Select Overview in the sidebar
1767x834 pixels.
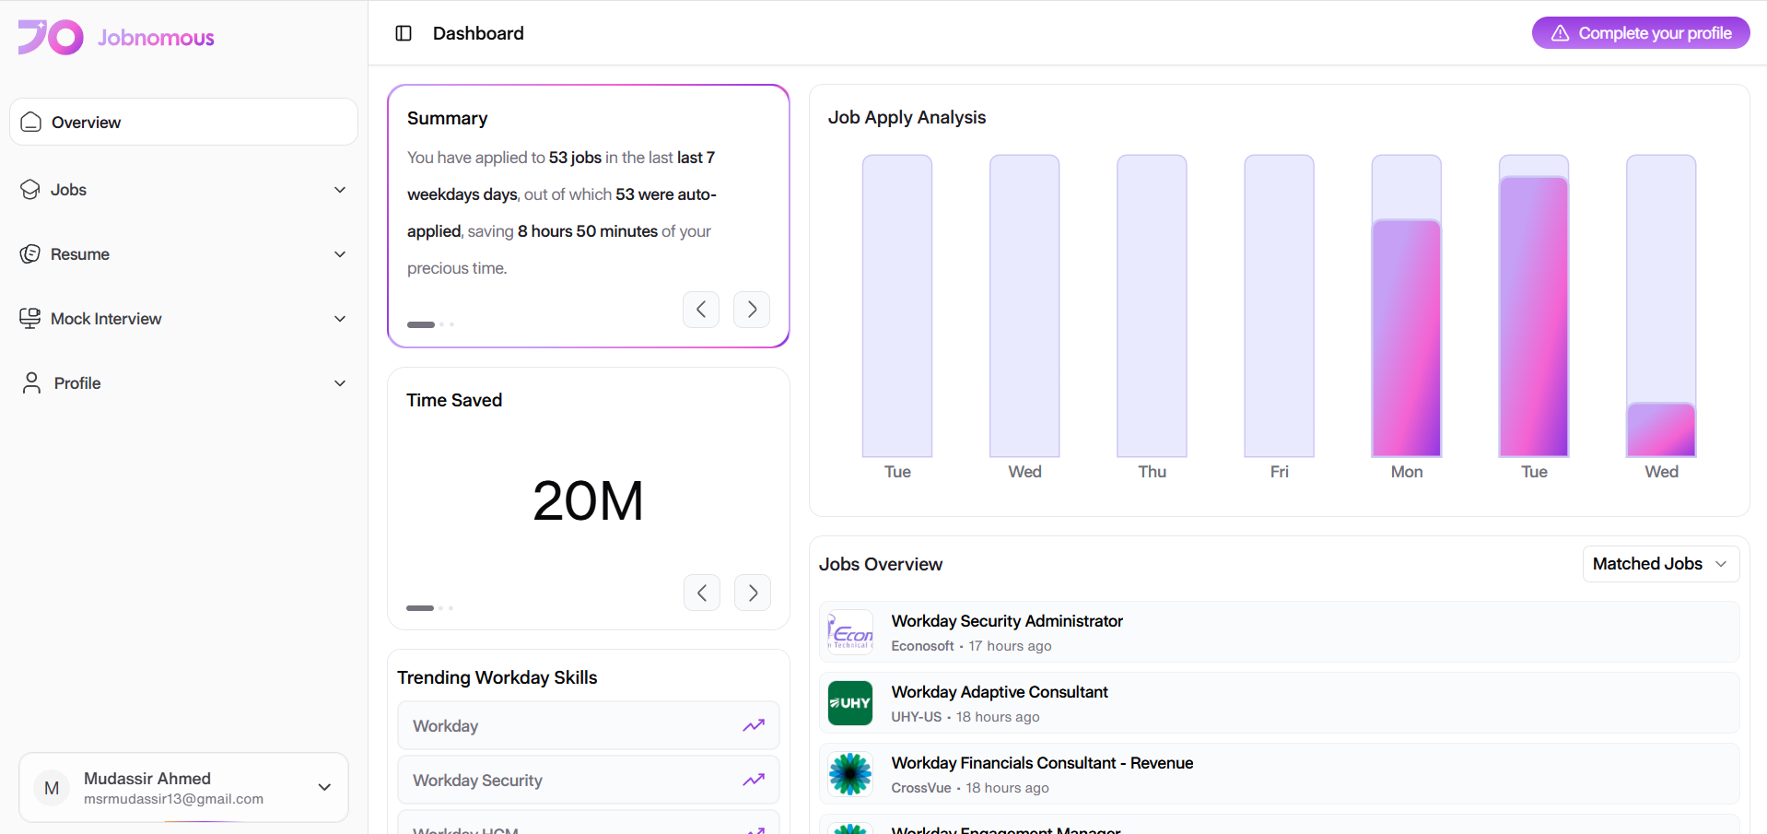click(x=183, y=122)
